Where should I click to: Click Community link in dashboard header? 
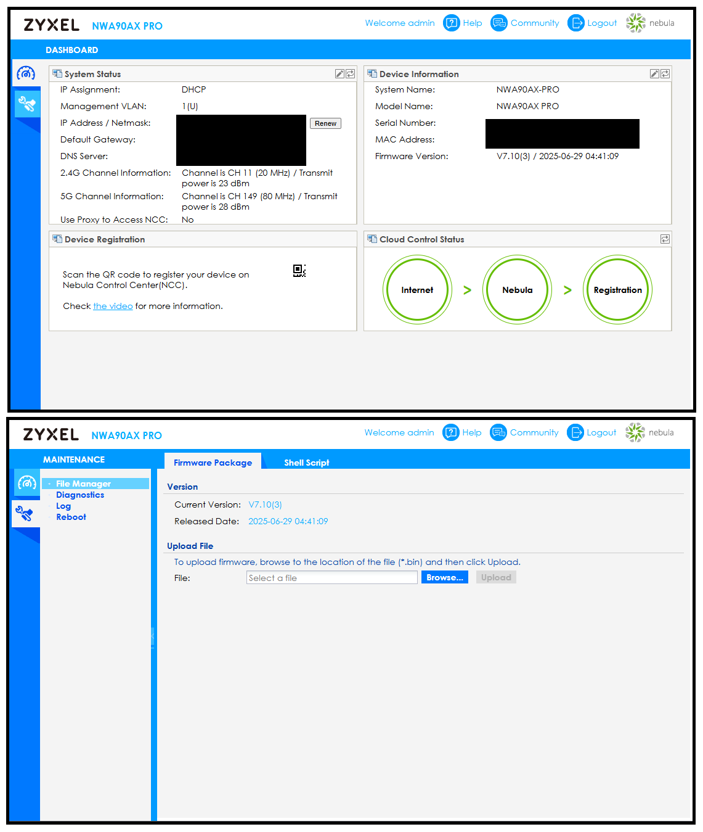point(535,23)
